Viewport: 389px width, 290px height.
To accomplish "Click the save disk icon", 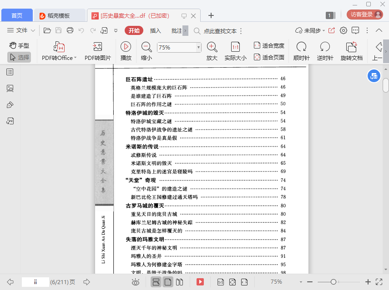I will click(x=58, y=30).
